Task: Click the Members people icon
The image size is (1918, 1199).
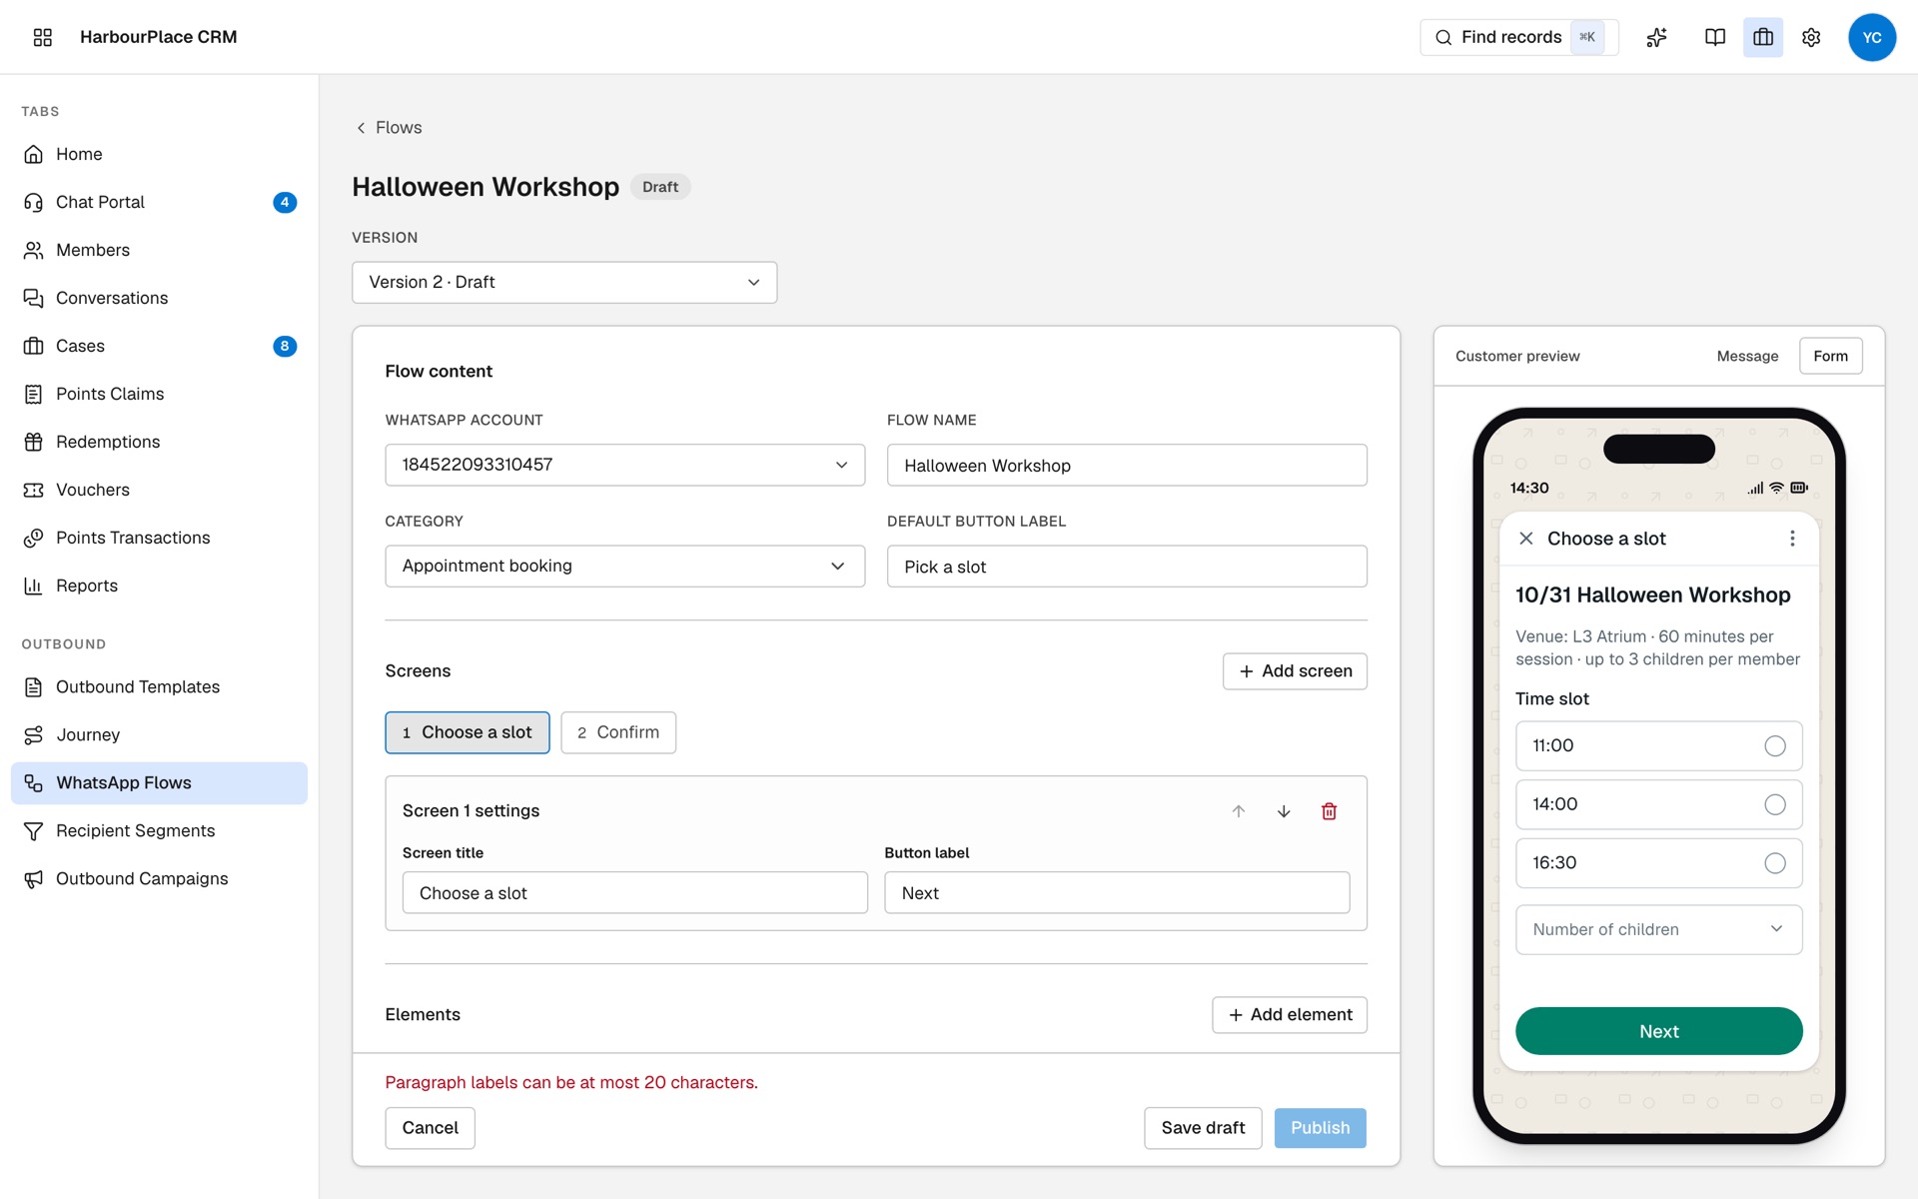Action: [x=34, y=250]
